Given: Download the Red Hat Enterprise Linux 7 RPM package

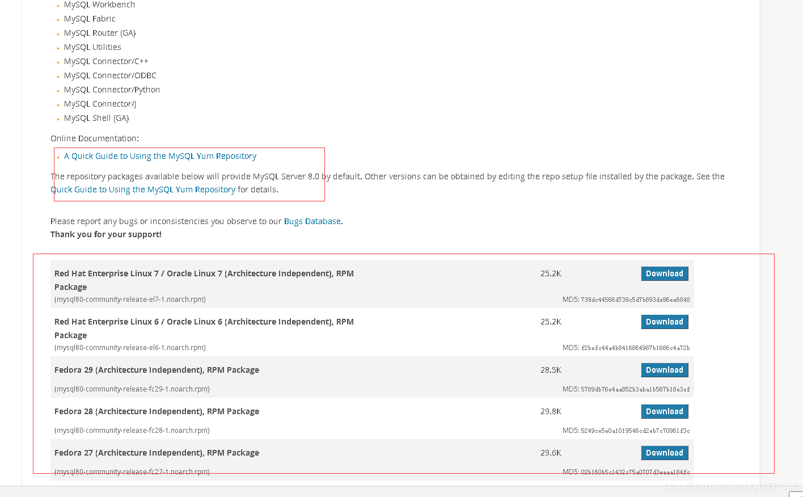Looking at the screenshot, I should (x=665, y=273).
